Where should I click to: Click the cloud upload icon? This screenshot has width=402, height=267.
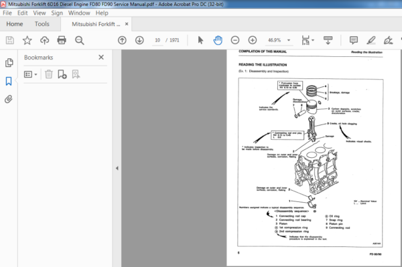point(45,40)
